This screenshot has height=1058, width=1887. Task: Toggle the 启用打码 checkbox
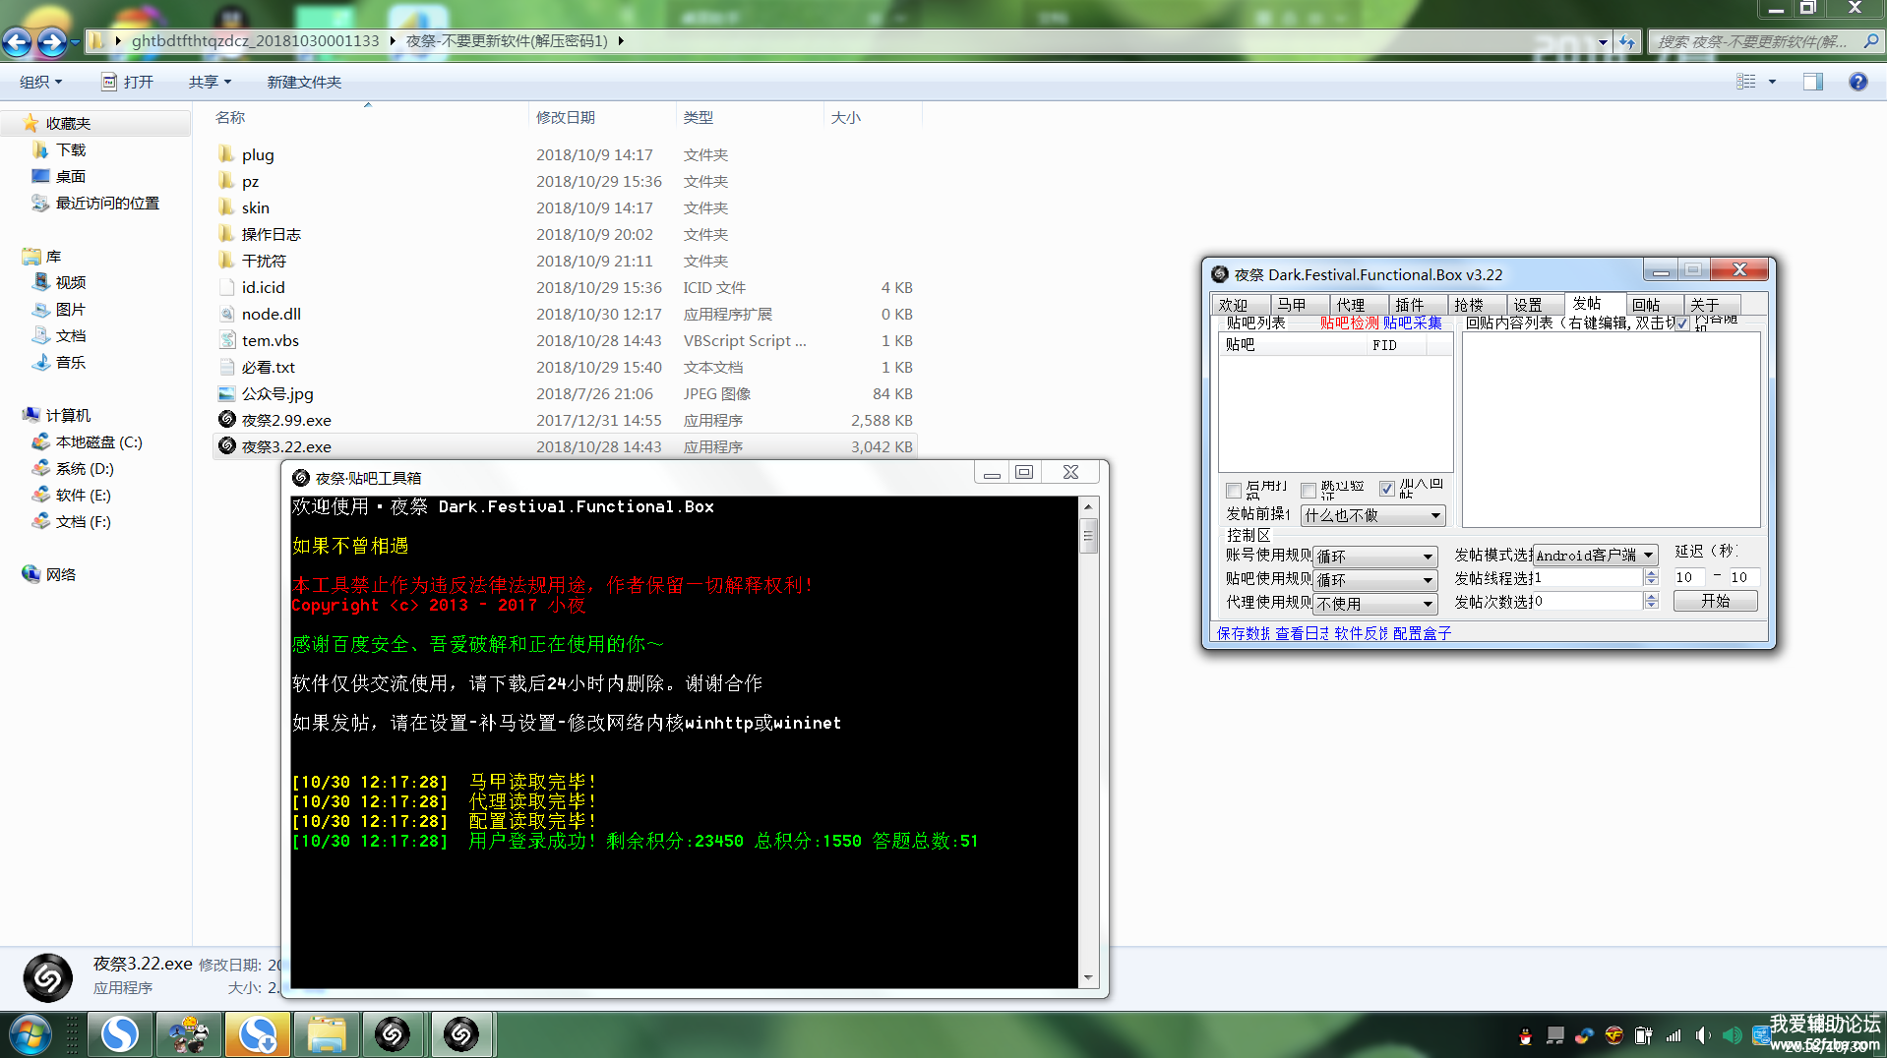tap(1233, 490)
